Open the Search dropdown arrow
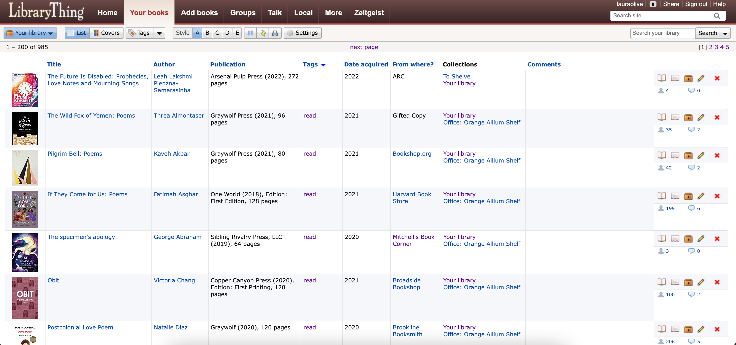 pyautogui.click(x=726, y=33)
